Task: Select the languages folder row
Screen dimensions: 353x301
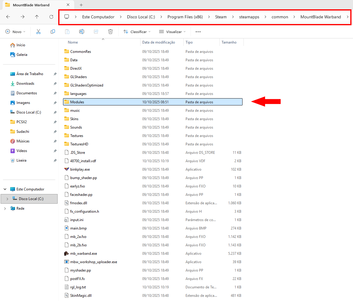Action: click(153, 94)
